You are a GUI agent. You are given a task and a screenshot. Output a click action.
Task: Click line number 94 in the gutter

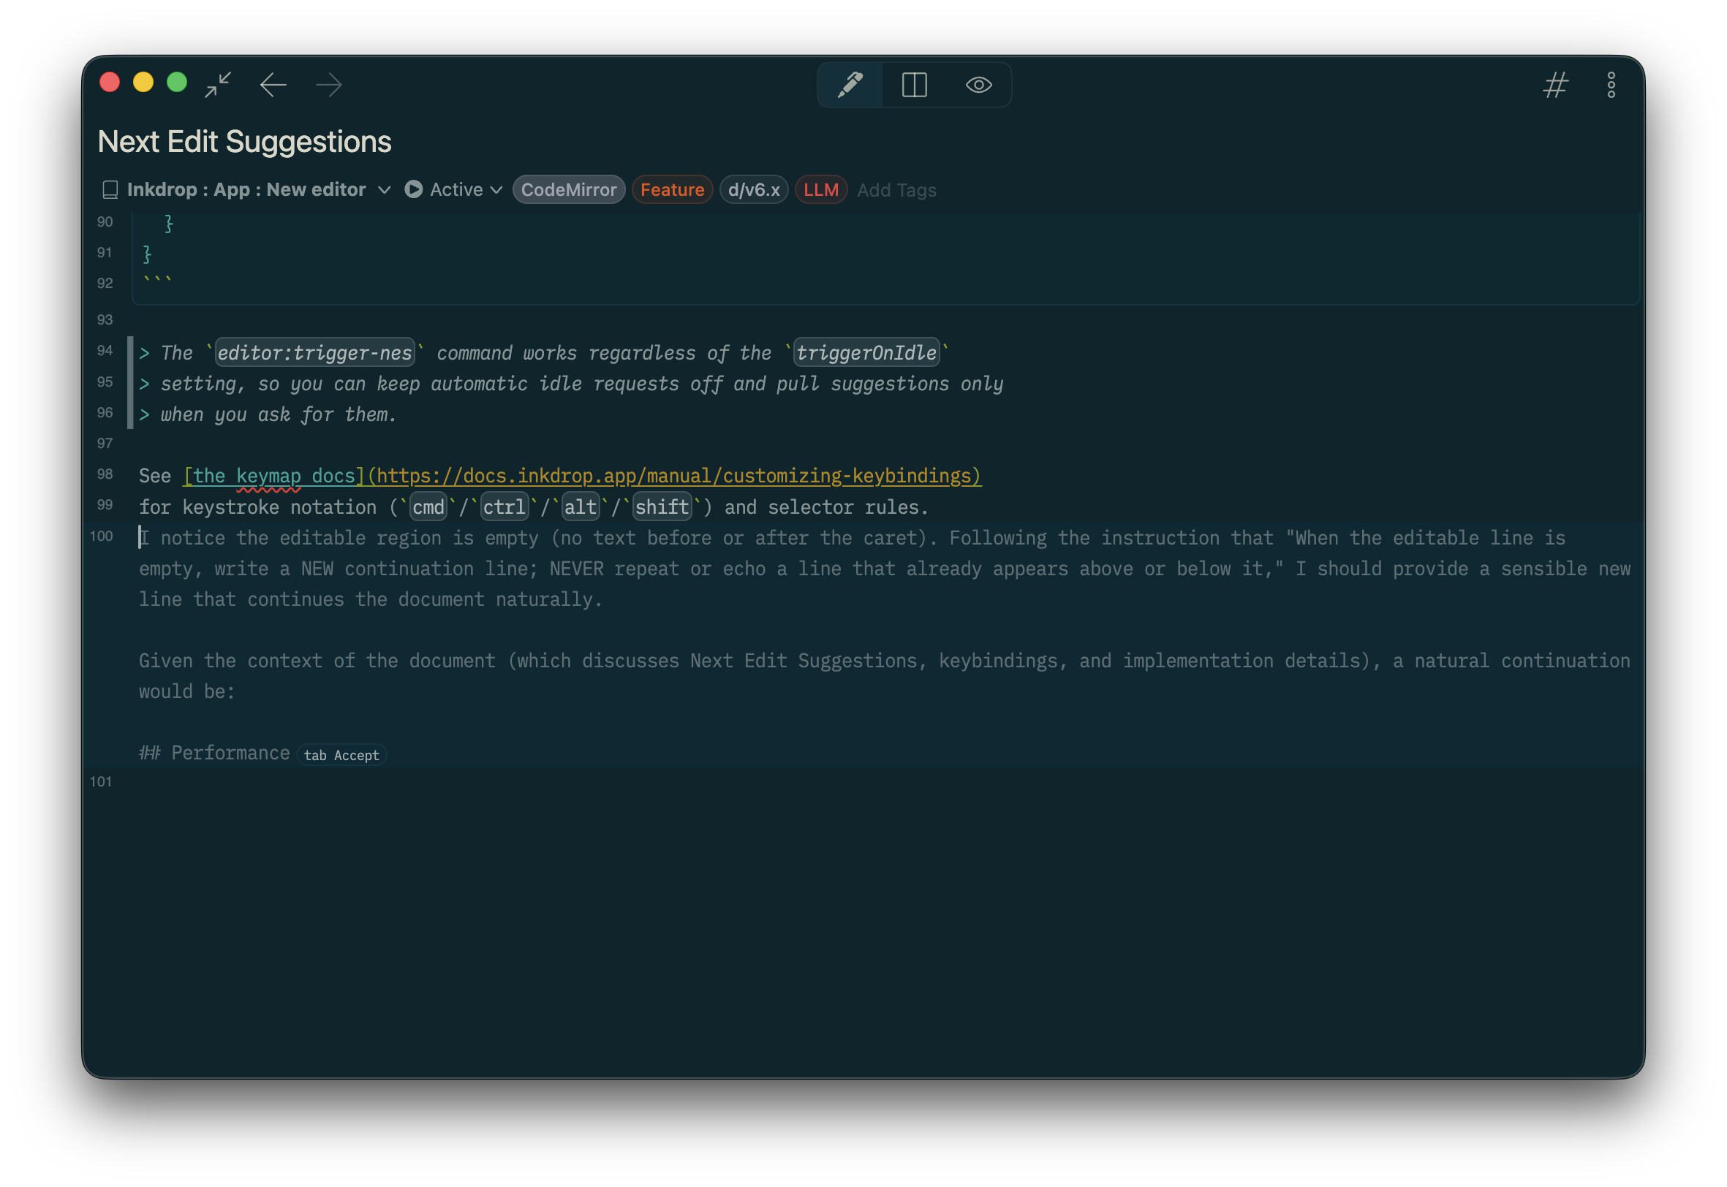pyautogui.click(x=105, y=350)
